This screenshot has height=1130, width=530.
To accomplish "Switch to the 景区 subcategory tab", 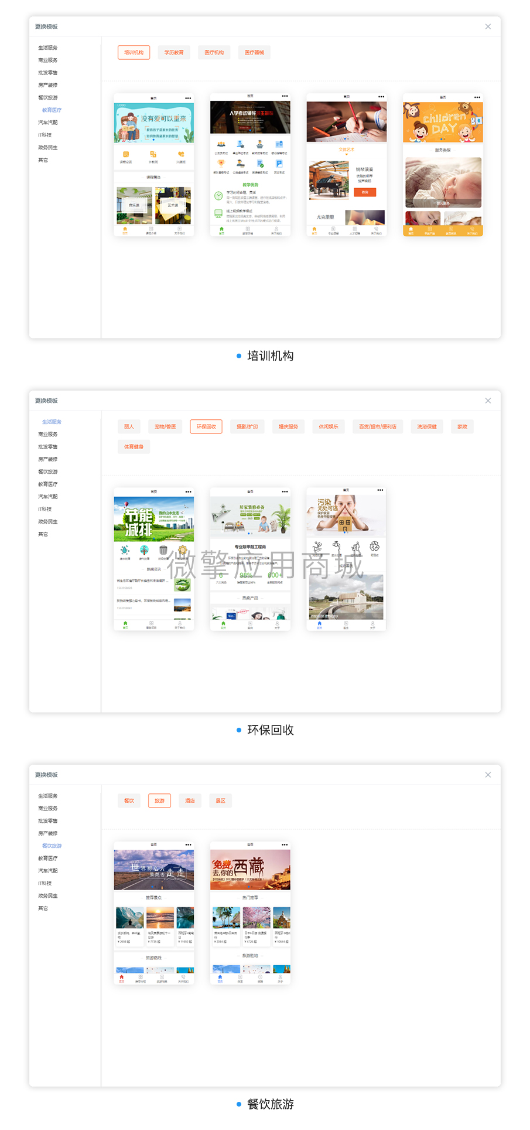I will pos(220,801).
